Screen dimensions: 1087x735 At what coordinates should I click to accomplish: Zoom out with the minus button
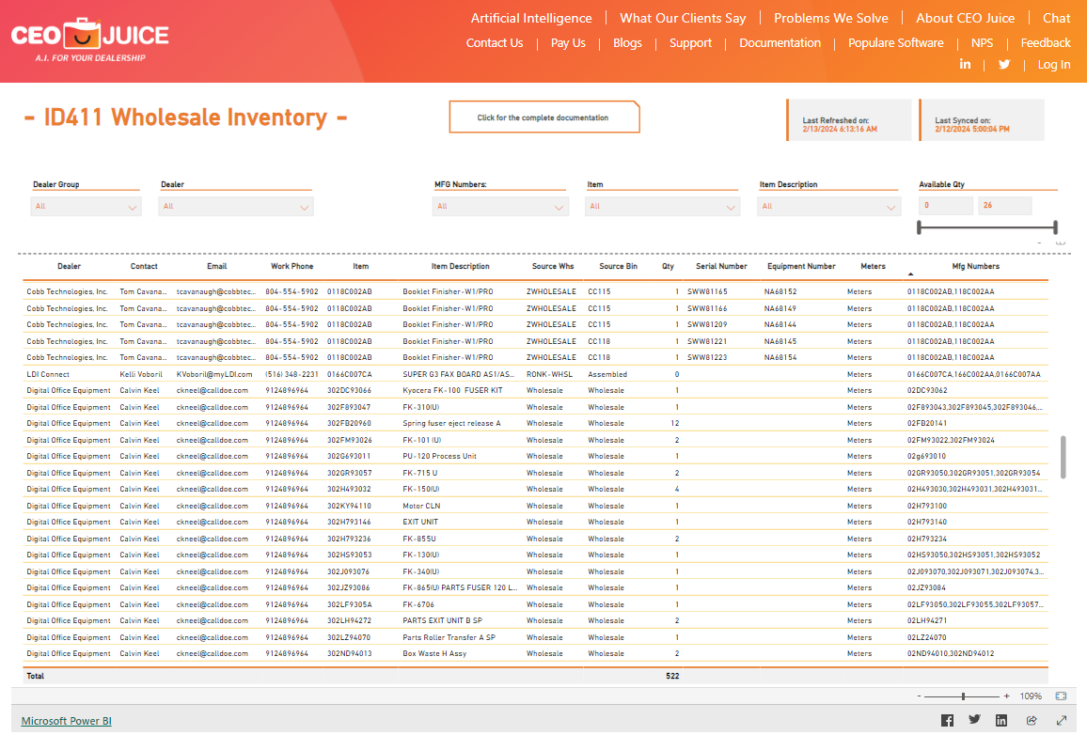[x=920, y=696]
